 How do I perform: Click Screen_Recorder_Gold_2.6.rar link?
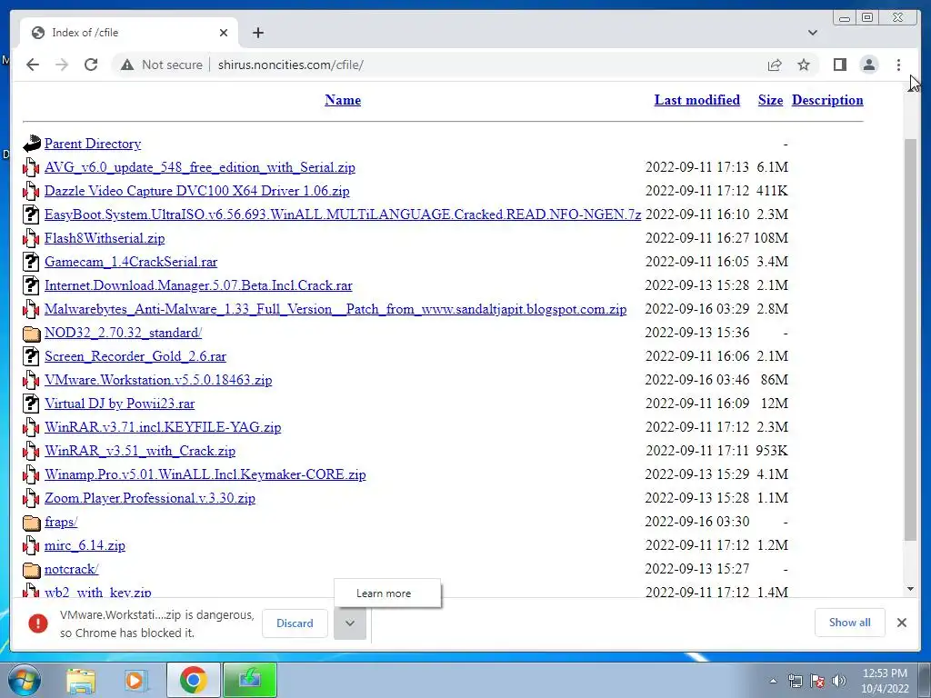pos(135,356)
